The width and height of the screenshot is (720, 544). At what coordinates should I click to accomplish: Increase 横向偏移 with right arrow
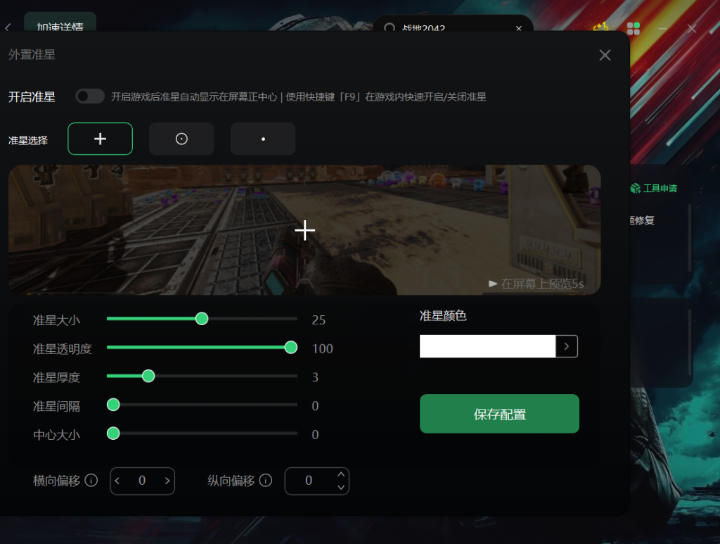click(x=167, y=481)
